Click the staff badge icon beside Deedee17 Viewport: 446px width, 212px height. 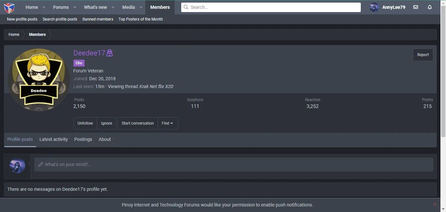pos(110,53)
